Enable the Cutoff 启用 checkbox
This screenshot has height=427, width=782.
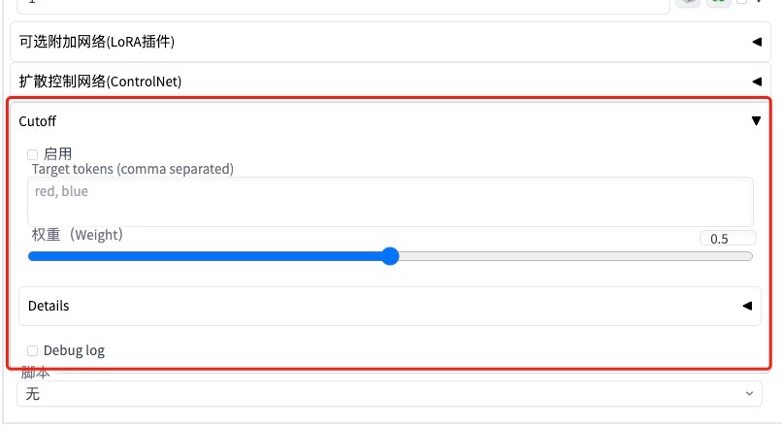[33, 154]
